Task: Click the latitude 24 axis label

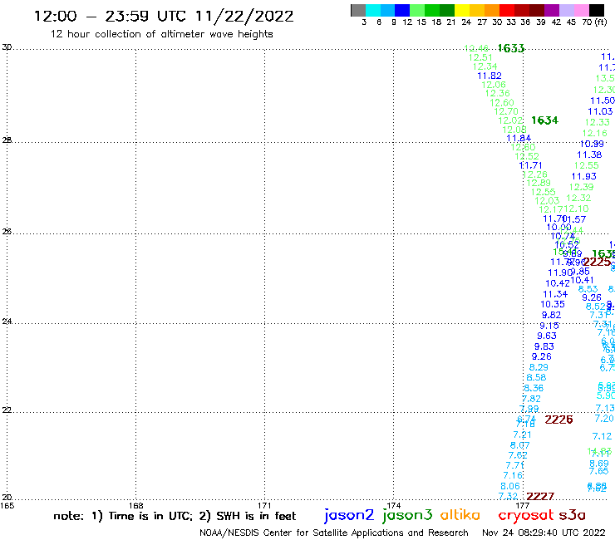Action: click(x=7, y=322)
